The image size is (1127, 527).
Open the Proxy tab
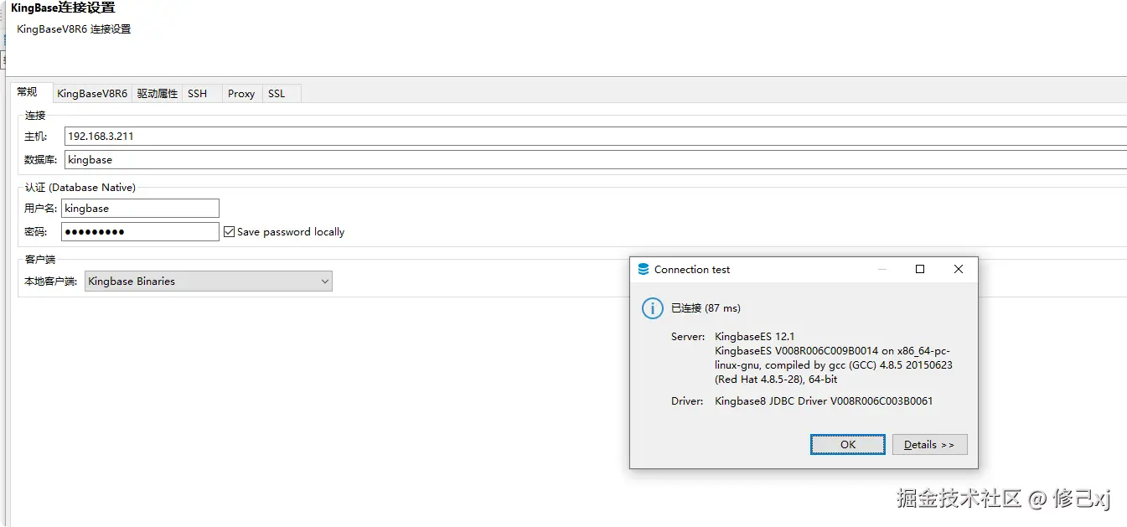pyautogui.click(x=241, y=94)
